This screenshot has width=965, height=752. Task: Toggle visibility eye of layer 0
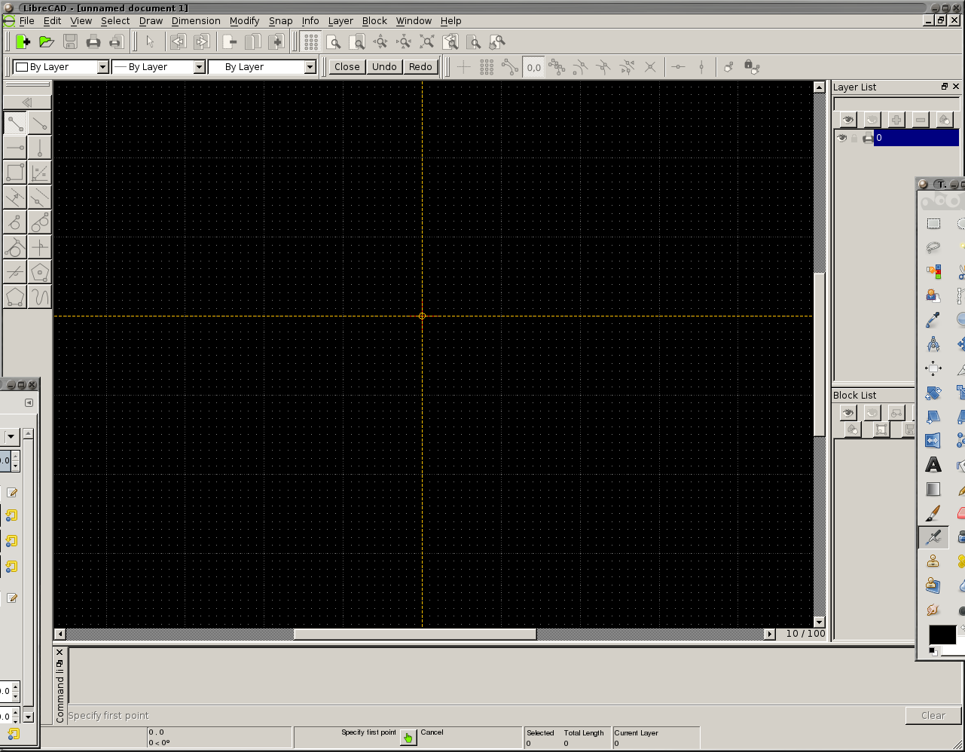coord(842,138)
